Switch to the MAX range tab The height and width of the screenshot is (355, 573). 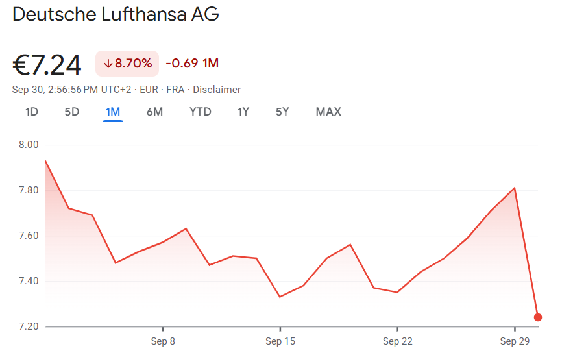tap(328, 112)
